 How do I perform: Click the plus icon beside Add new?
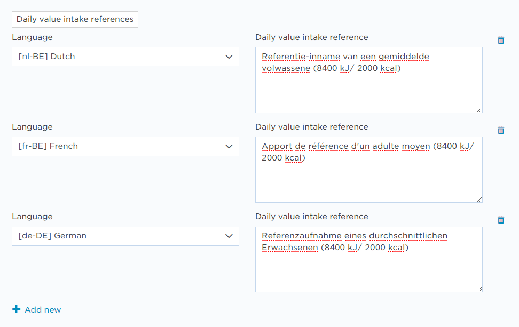click(x=16, y=309)
